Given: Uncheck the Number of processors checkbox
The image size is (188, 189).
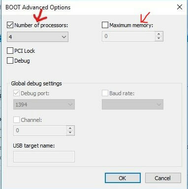Looking at the screenshot, I should click(10, 25).
